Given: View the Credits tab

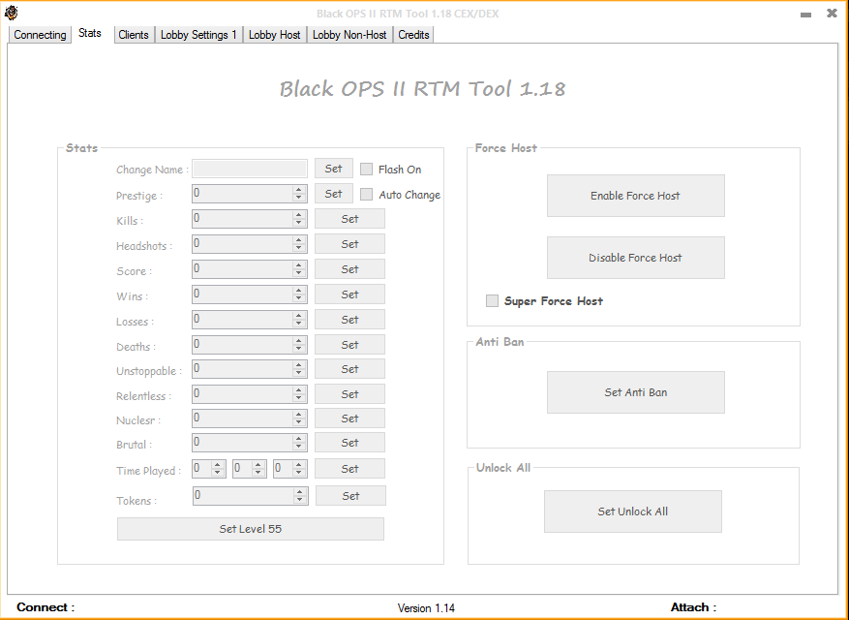Looking at the screenshot, I should [413, 35].
